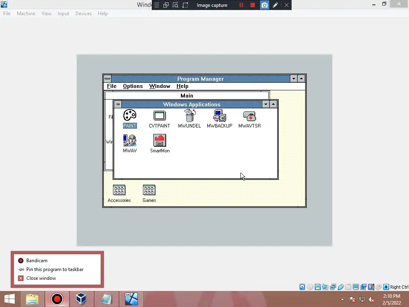Click the Bandicam find-region capture icon

[175, 5]
